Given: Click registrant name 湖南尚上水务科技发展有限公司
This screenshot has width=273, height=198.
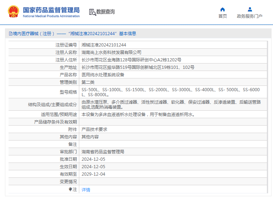Looking at the screenshot, I should 111,53.
